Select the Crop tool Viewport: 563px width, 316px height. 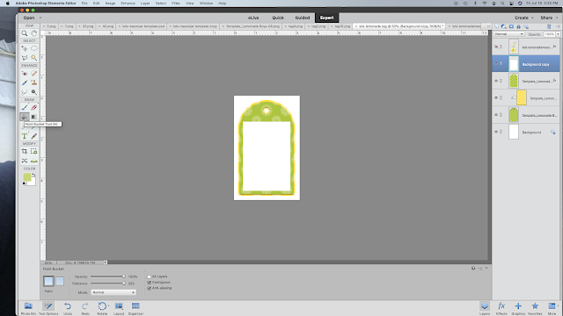coord(25,152)
